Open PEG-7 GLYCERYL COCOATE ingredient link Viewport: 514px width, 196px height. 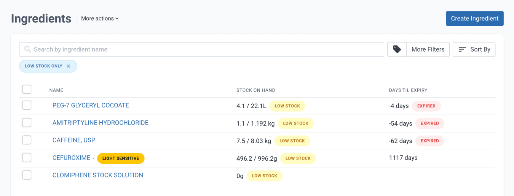91,105
